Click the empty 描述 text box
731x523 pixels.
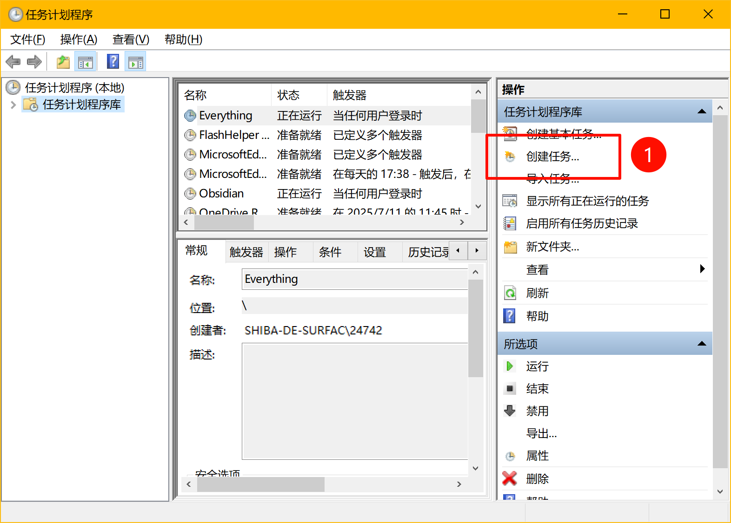coord(355,401)
